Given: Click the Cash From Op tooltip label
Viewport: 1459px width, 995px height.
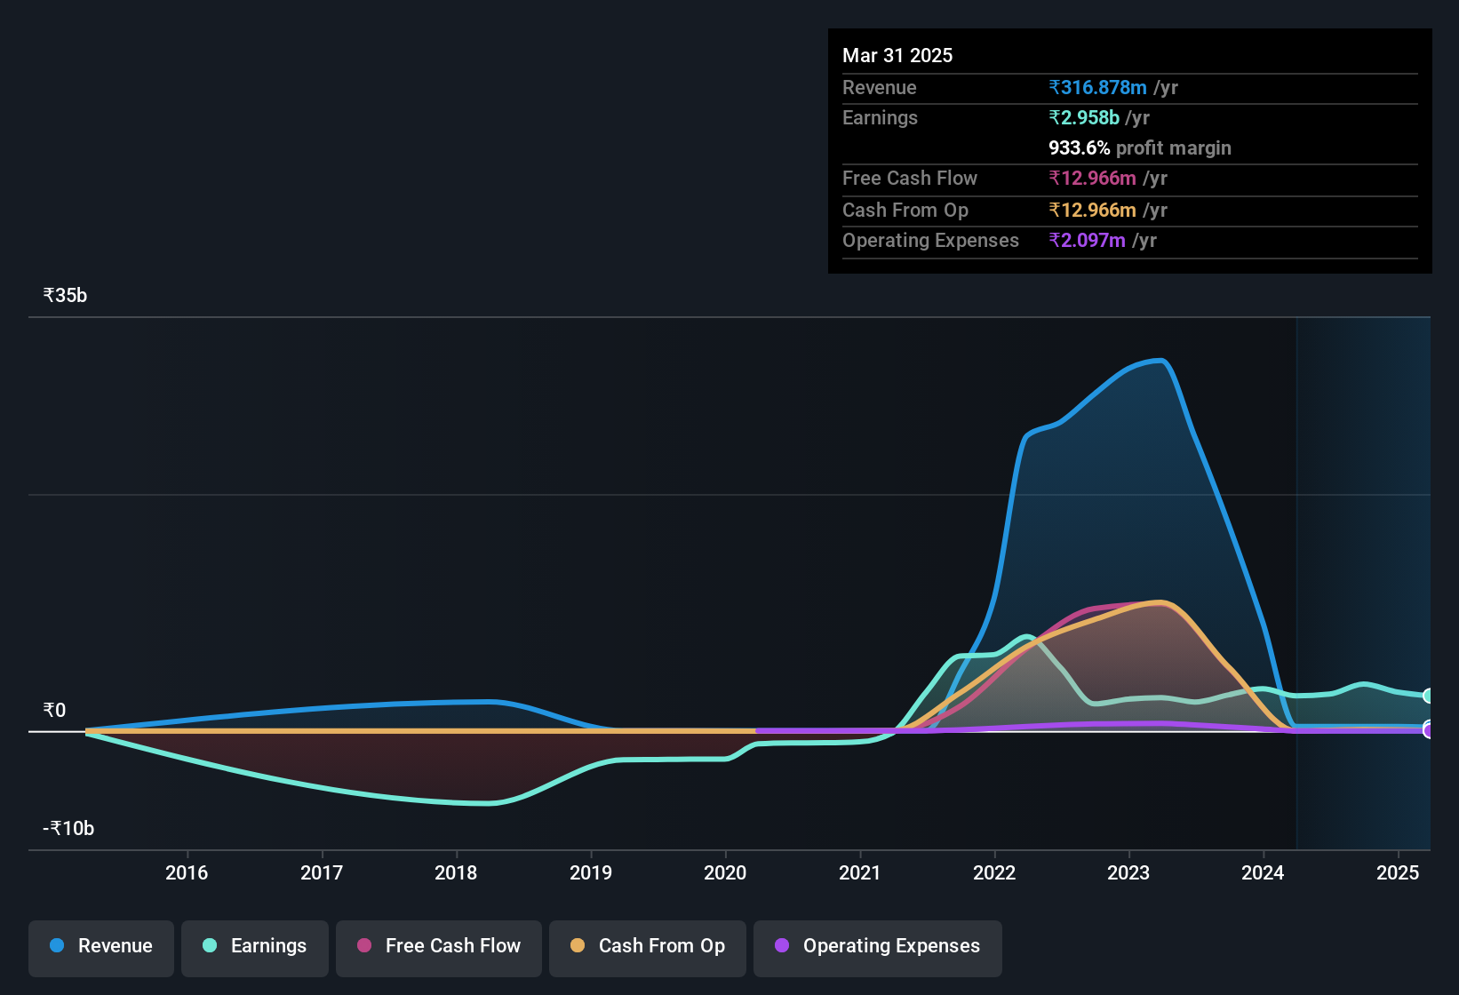Looking at the screenshot, I should tap(905, 210).
